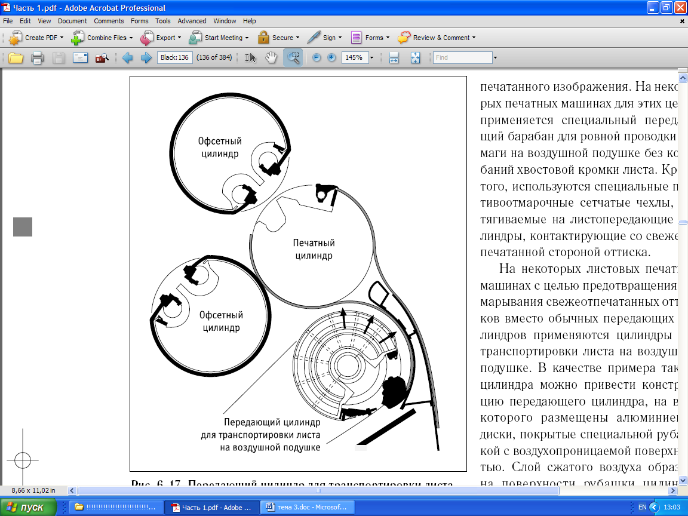Click the Search binoculars toolbar icon

(x=102, y=57)
